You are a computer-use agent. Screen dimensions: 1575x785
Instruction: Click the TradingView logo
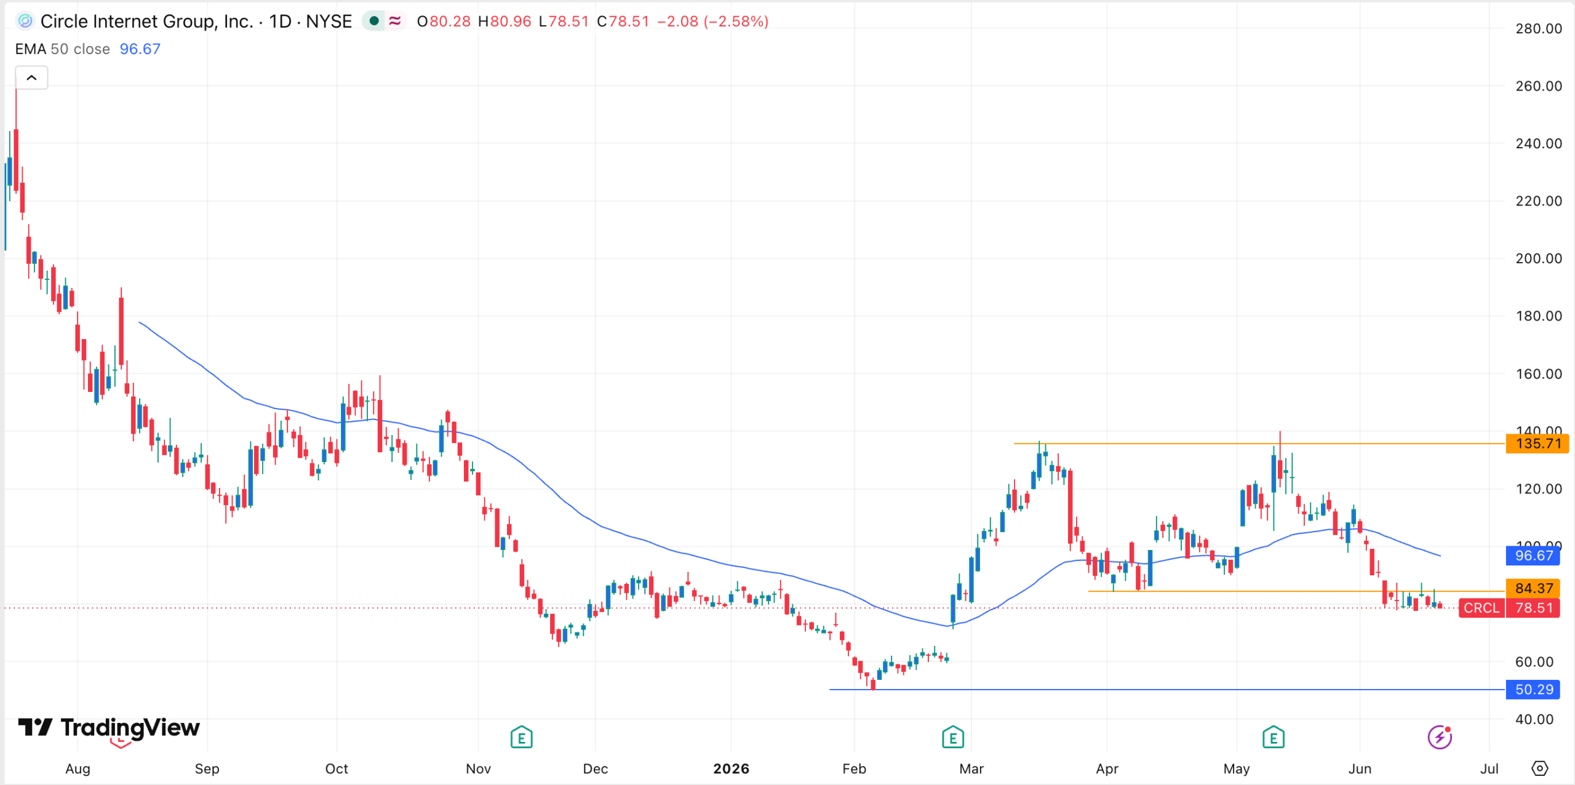(x=109, y=727)
